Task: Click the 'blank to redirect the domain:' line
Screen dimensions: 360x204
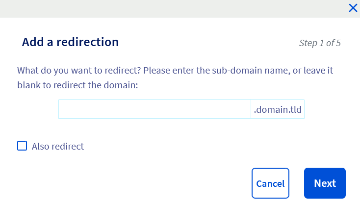Action: pyautogui.click(x=78, y=85)
